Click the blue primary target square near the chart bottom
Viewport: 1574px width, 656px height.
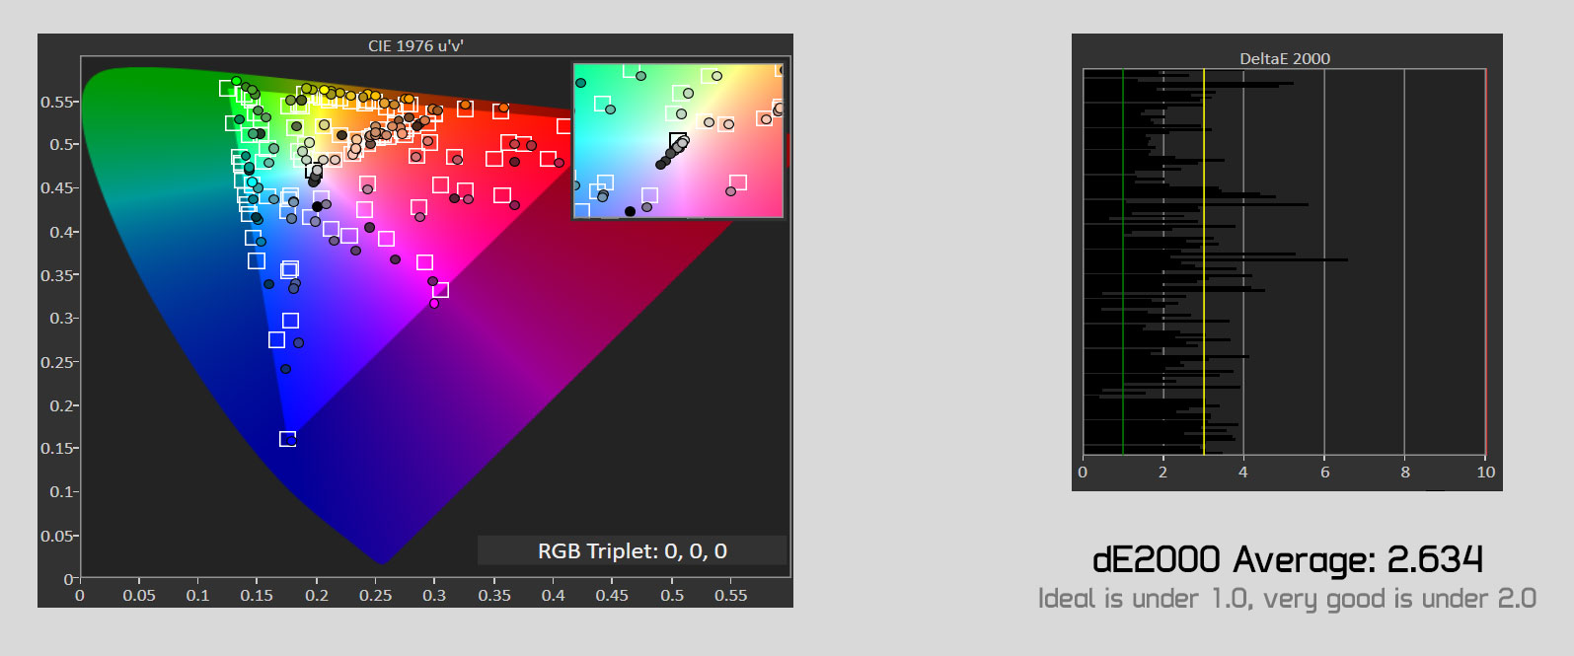click(x=287, y=439)
